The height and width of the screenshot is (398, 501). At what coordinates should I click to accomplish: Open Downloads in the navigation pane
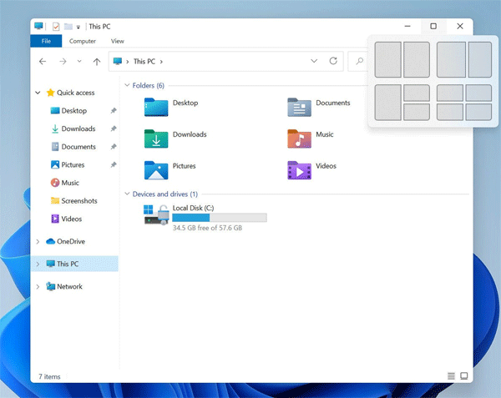[x=78, y=128]
